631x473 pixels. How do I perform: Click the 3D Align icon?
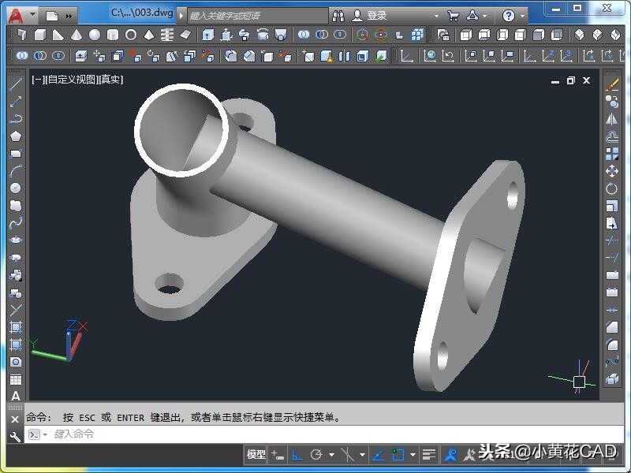pos(399,35)
